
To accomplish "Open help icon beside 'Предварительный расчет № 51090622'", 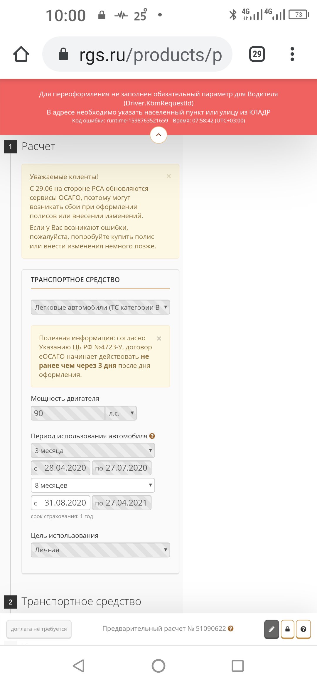I will 231,629.
